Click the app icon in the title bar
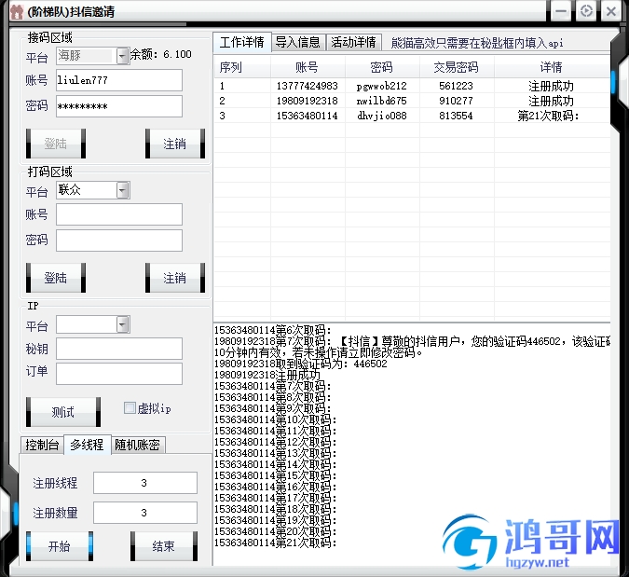The height and width of the screenshot is (577, 629). click(x=17, y=11)
